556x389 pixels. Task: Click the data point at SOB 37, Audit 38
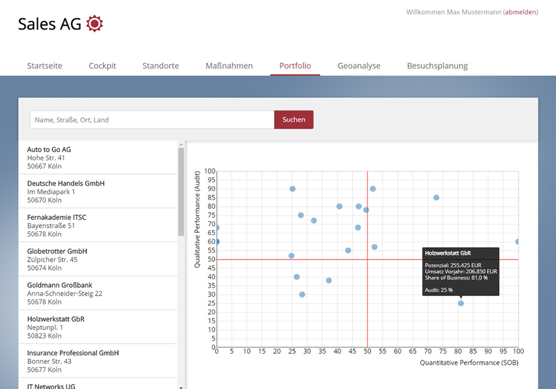tap(329, 281)
